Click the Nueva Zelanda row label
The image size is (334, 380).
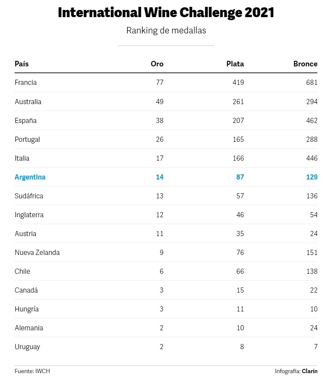point(37,252)
